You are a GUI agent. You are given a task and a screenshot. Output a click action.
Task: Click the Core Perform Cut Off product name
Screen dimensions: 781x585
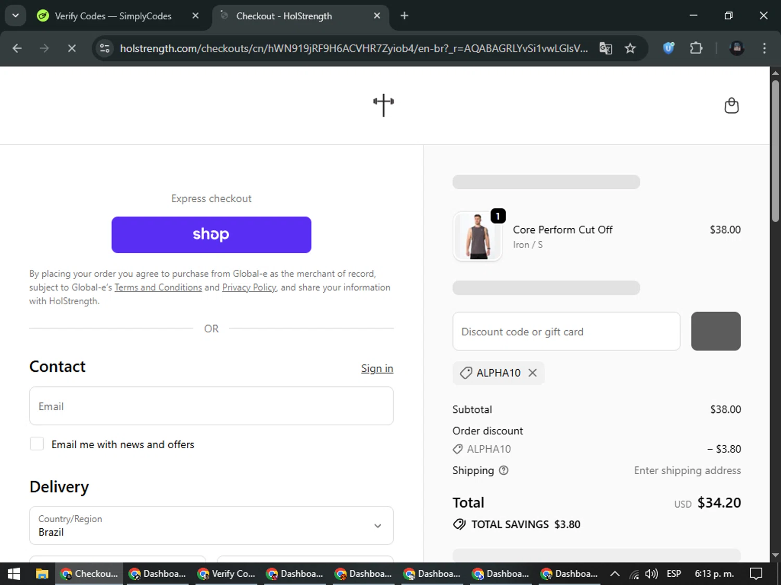[563, 230]
